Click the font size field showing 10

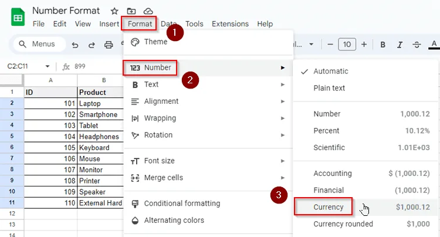point(347,45)
